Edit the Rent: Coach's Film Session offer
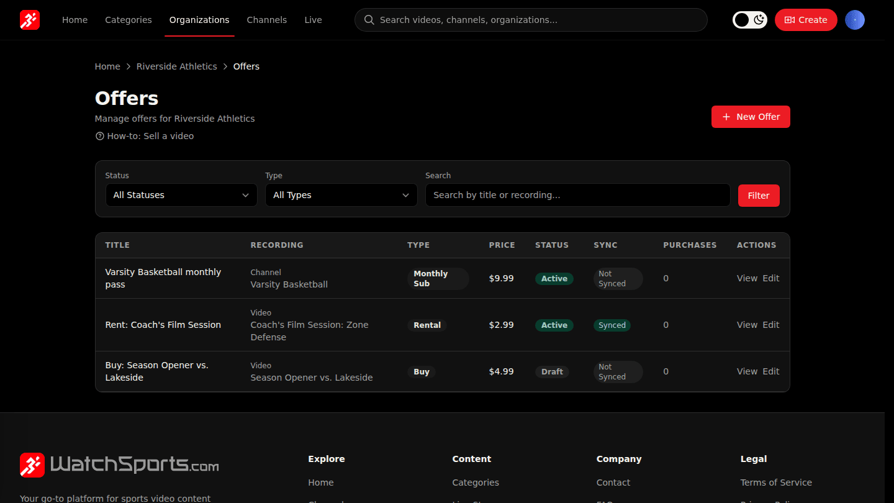894x503 pixels. coord(771,325)
